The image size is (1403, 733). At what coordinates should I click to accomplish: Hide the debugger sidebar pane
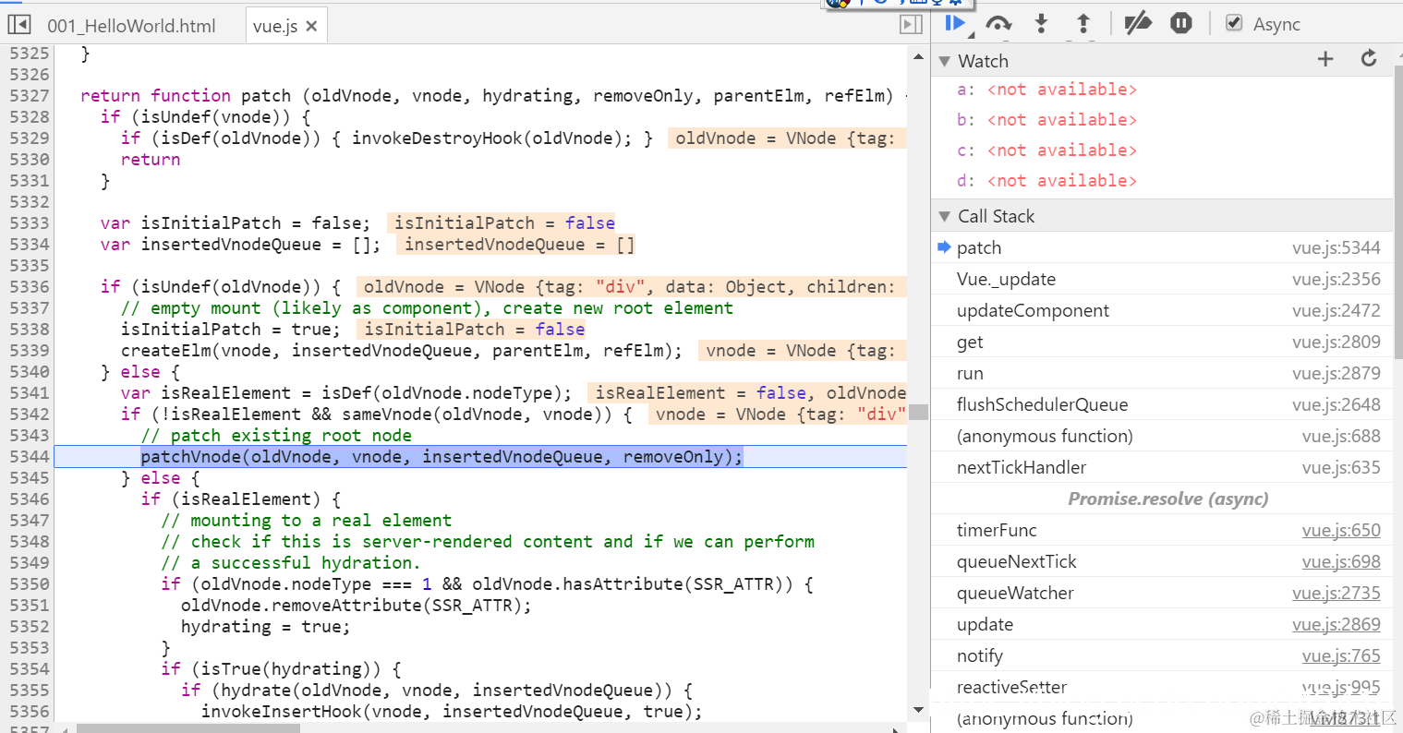[x=911, y=25]
